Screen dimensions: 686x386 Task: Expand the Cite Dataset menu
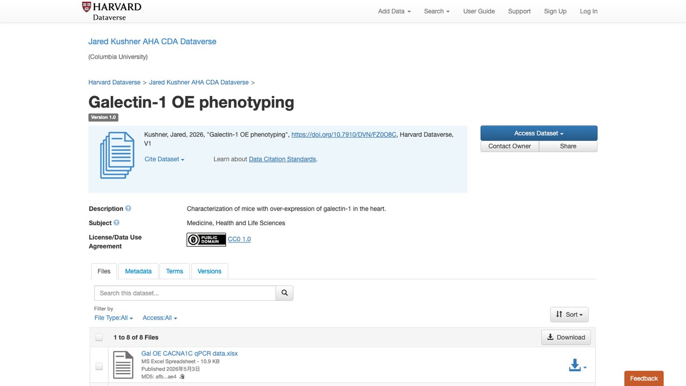165,159
